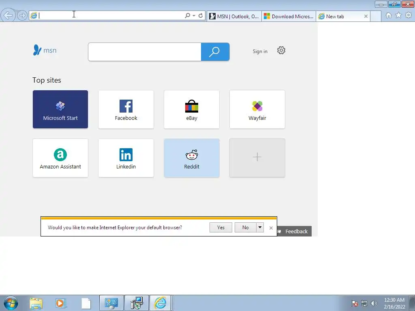Image resolution: width=415 pixels, height=311 pixels.
Task: Click the Home icon in toolbar
Action: tap(389, 15)
